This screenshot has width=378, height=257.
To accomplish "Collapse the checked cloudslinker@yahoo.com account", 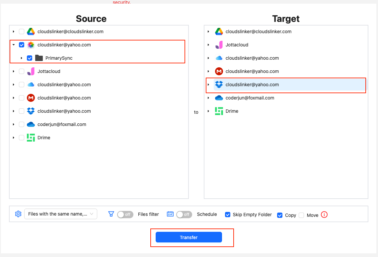I will tap(13, 45).
